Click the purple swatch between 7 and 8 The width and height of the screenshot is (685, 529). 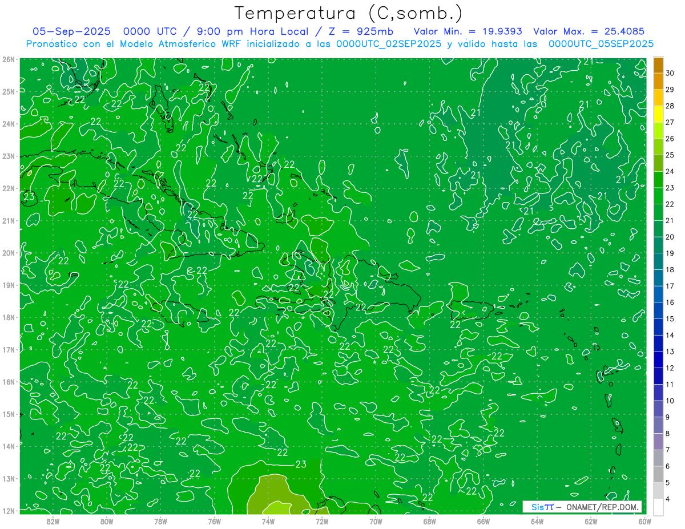pyautogui.click(x=658, y=442)
